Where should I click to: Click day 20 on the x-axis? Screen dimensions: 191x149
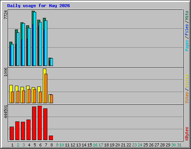pyautogui.click(x=118, y=145)
